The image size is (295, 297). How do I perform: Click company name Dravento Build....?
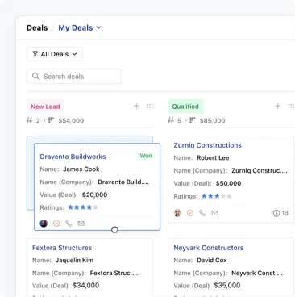point(123,182)
